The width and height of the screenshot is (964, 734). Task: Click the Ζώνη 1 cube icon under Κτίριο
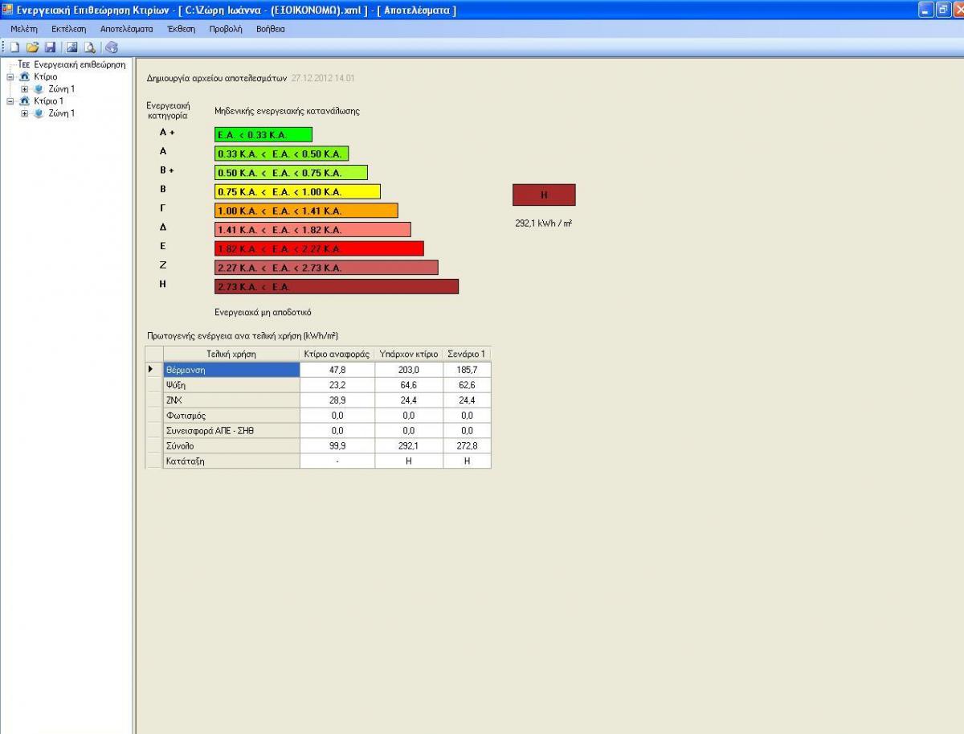tap(39, 89)
